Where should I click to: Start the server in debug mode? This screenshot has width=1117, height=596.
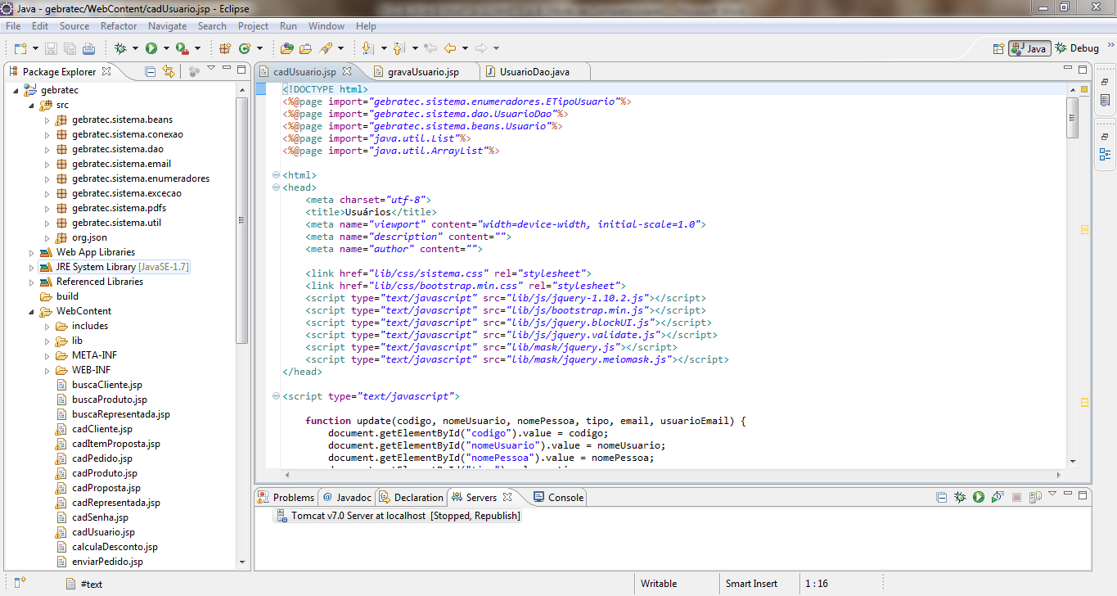click(960, 497)
